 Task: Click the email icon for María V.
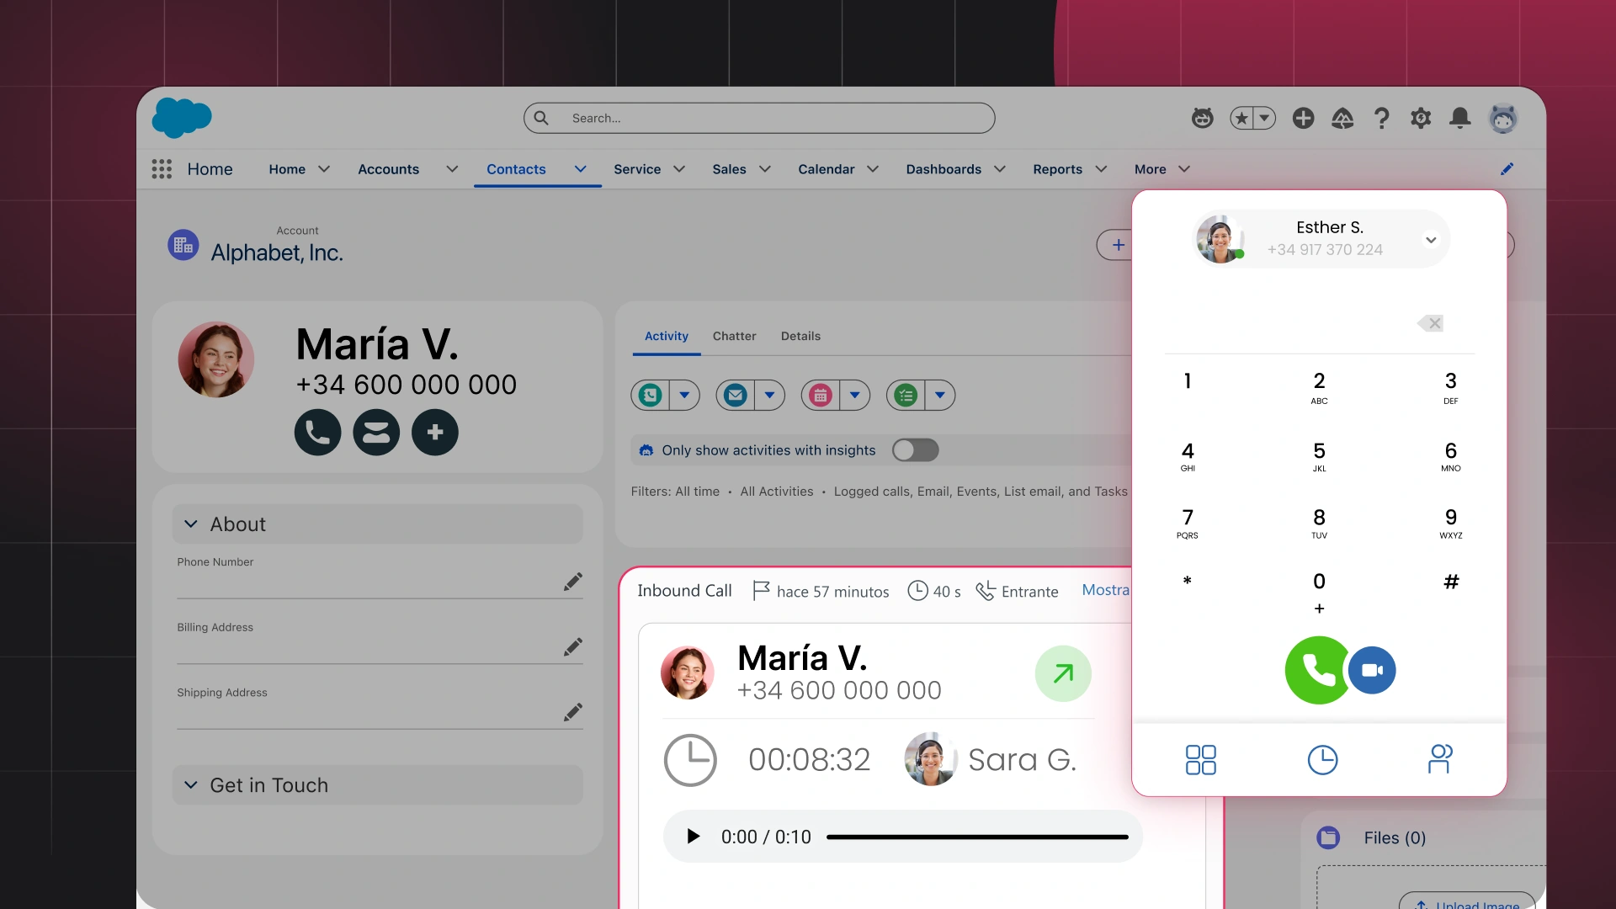[376, 431]
